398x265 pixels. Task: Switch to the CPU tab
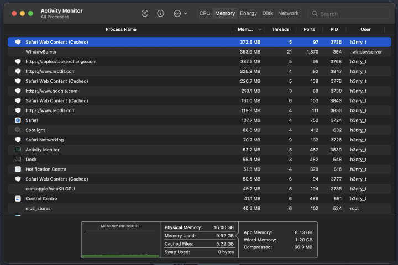tap(205, 13)
